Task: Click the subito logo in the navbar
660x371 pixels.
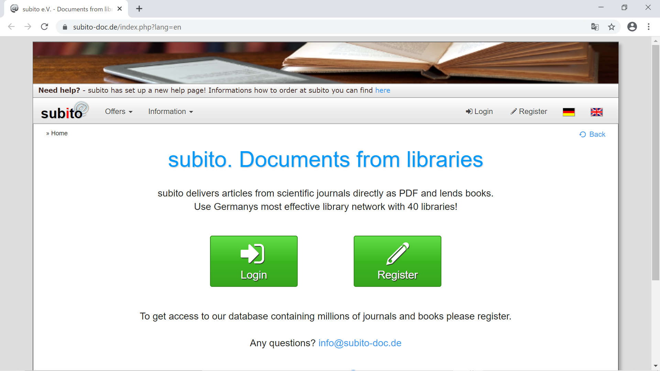Action: tap(65, 111)
